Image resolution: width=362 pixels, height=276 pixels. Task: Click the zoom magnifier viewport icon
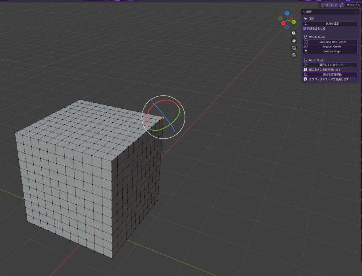tap(294, 33)
